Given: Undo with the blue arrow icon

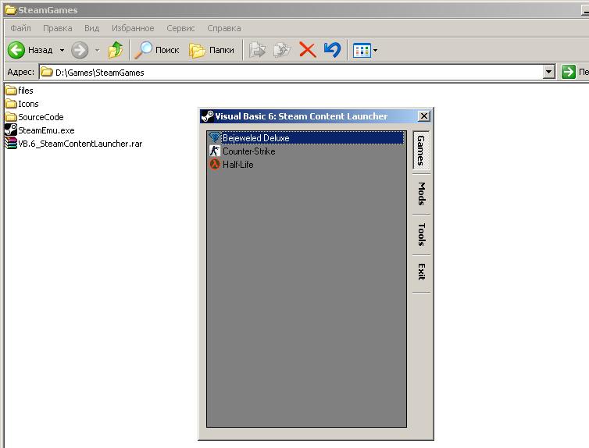Looking at the screenshot, I should point(333,50).
